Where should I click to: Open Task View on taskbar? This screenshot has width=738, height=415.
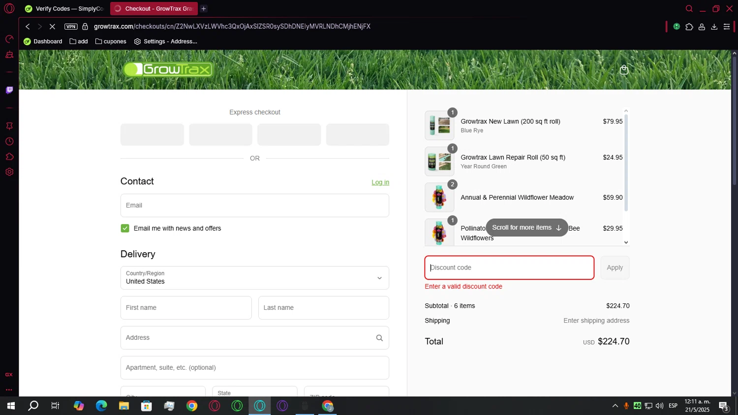(56, 406)
